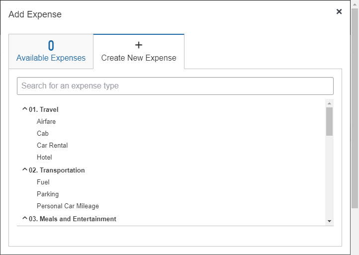Click the plus icon above Create New Expense

tap(139, 45)
